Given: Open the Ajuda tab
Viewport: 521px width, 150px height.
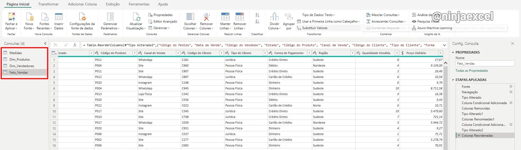Looking at the screenshot, I should [x=163, y=4].
